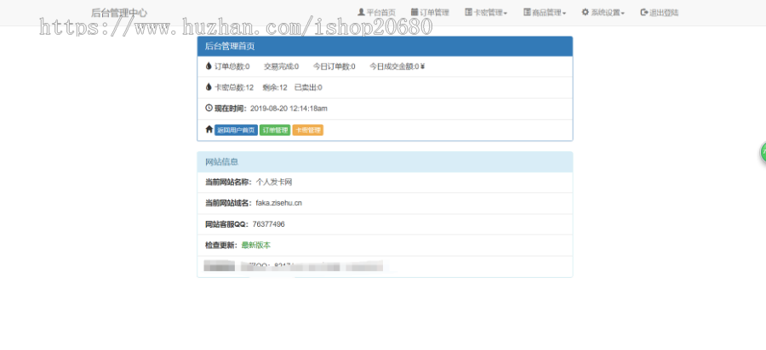Click the list icon beside 商品管理 in navbar

click(x=527, y=13)
